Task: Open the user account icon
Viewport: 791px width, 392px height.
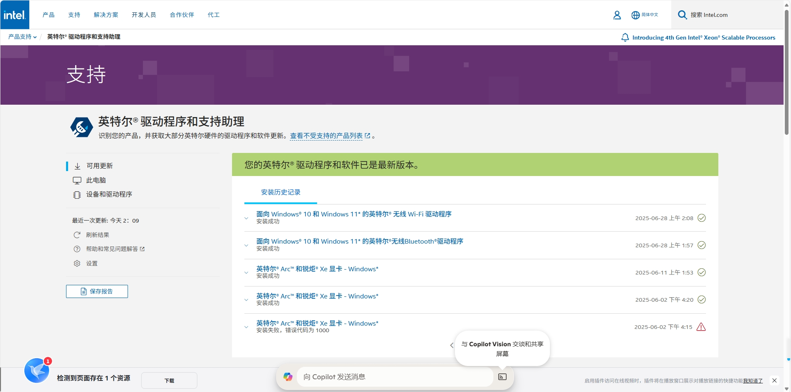Action: pyautogui.click(x=617, y=15)
